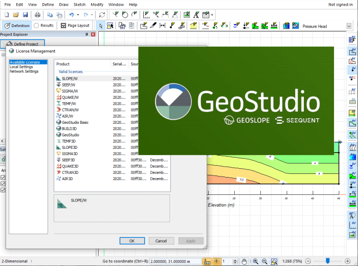The width and height of the screenshot is (358, 266).
Task: Redo the last undone action
Action: tap(86, 15)
